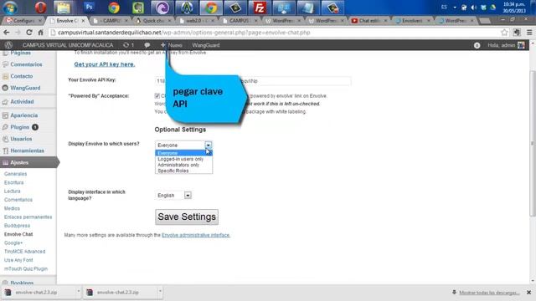Open Contacto in the sidebar
This screenshot has width=536, height=301.
22,76
